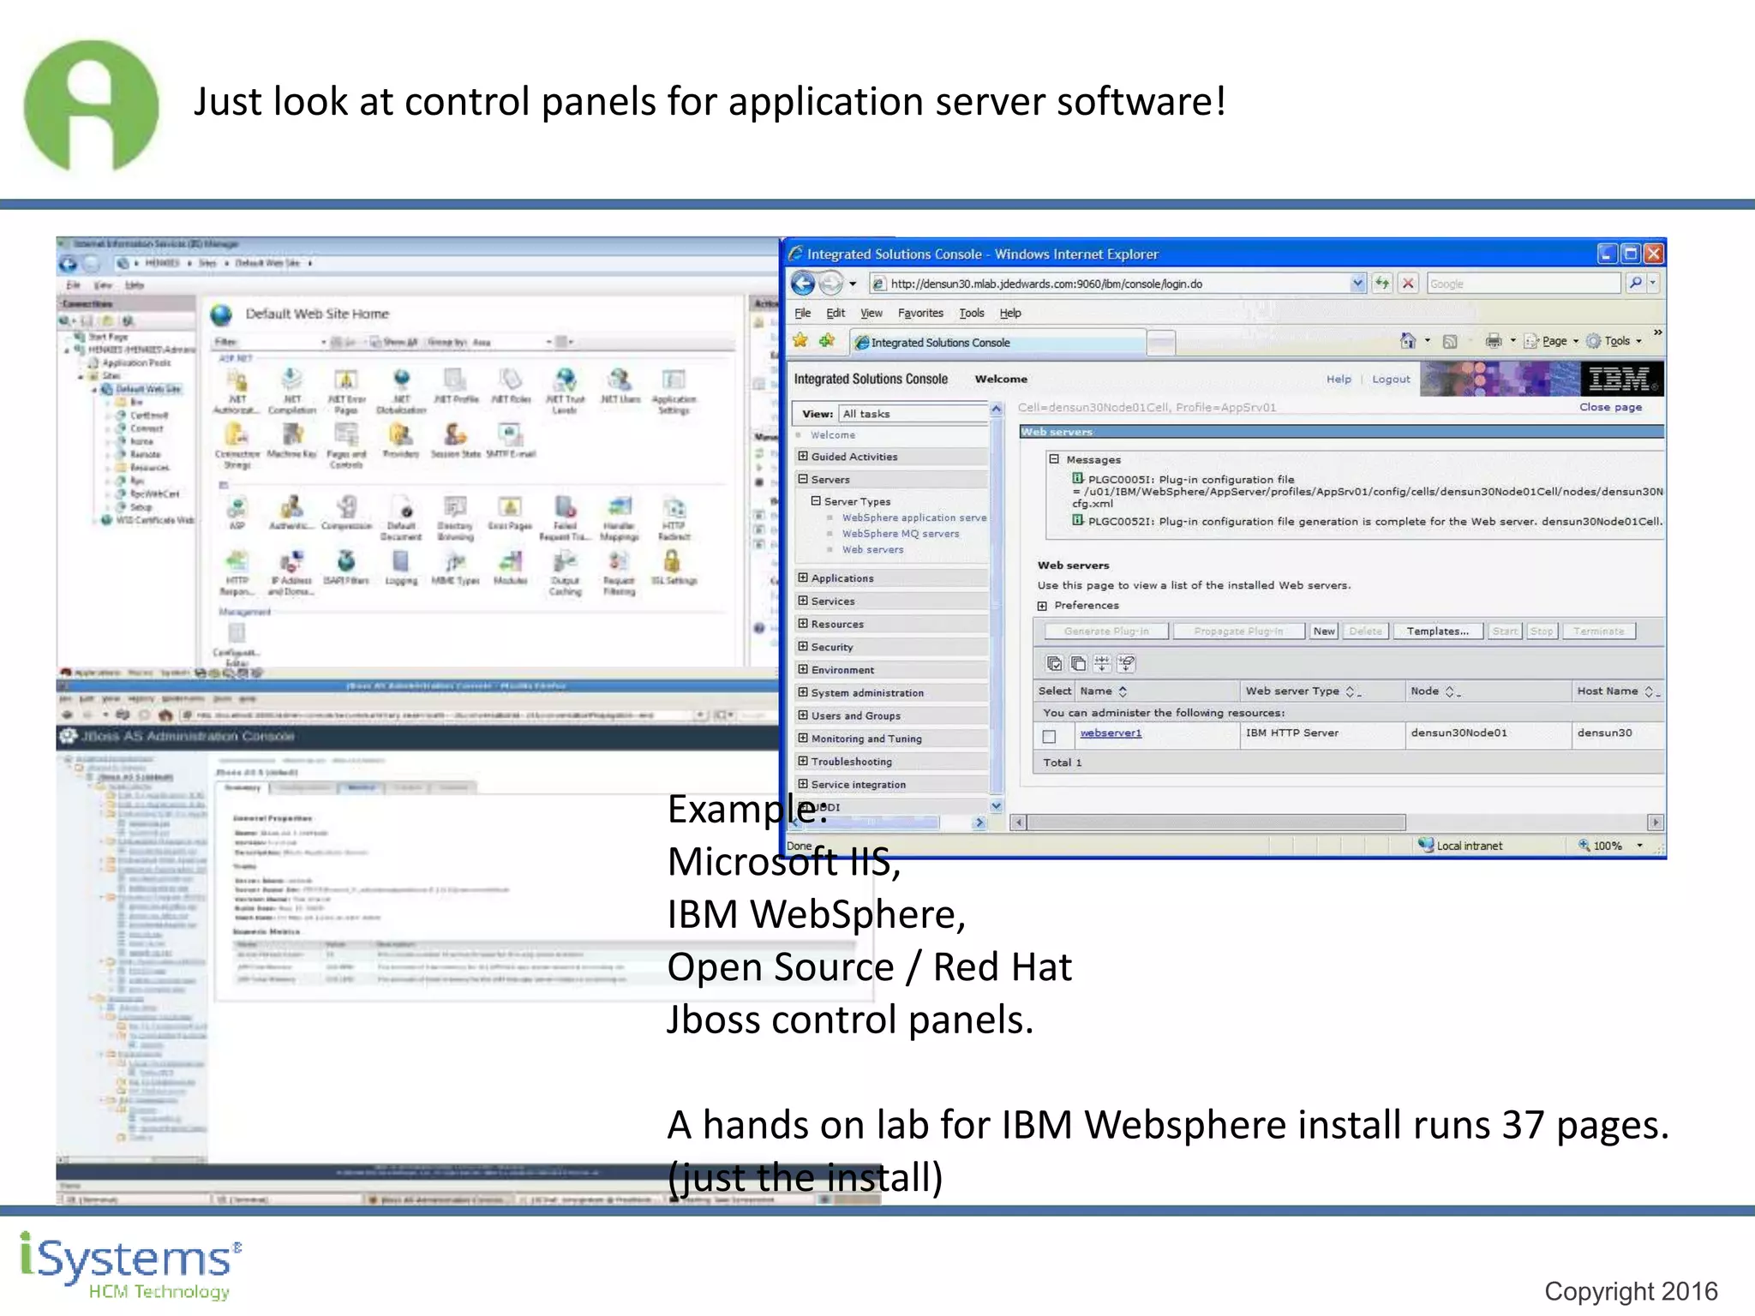Click the IE back arrow button
1755x1316 pixels.
point(803,284)
